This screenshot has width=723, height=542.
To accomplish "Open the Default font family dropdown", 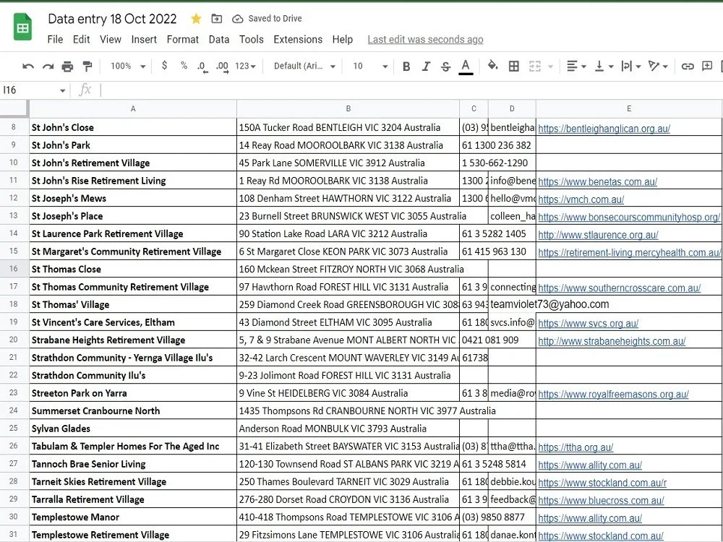I will [304, 66].
